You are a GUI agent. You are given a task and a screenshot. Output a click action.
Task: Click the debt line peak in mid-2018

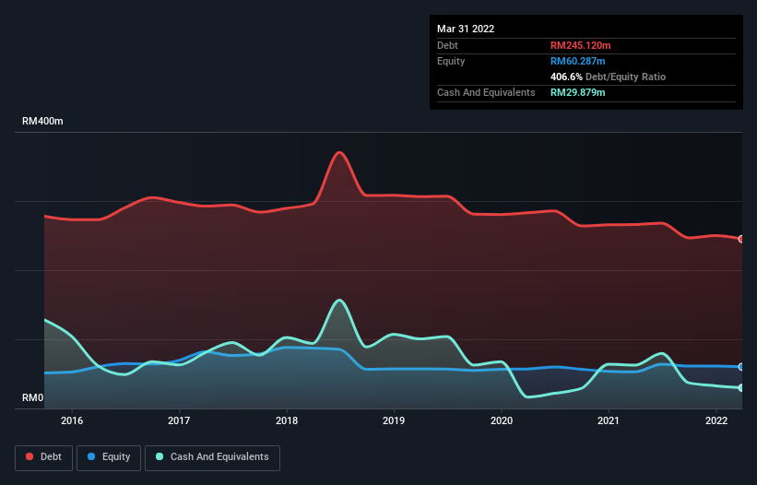click(340, 152)
